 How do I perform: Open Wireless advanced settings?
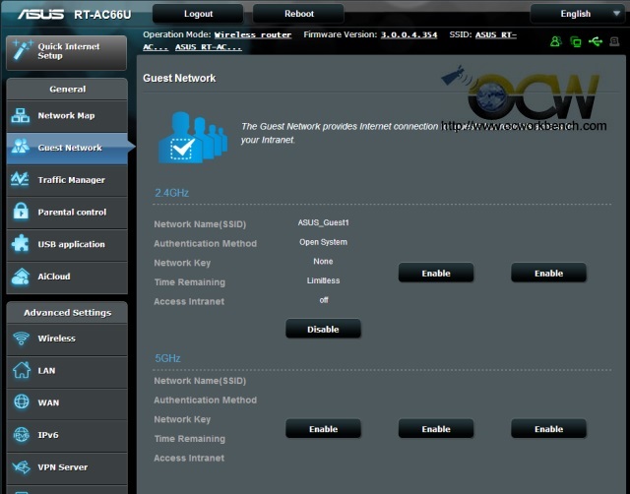[67, 339]
